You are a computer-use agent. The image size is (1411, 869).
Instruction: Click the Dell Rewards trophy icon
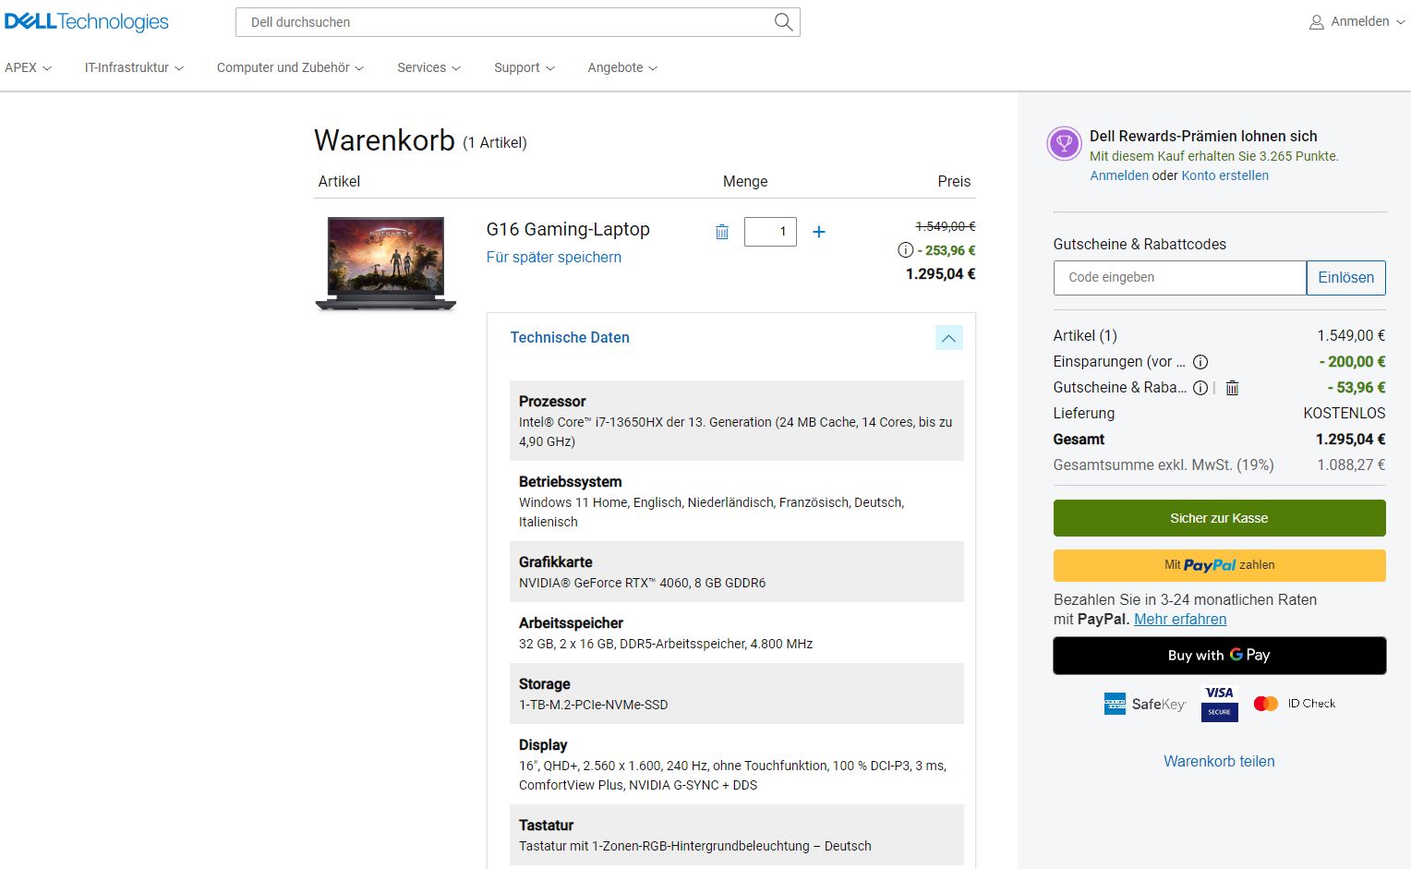pyautogui.click(x=1064, y=144)
